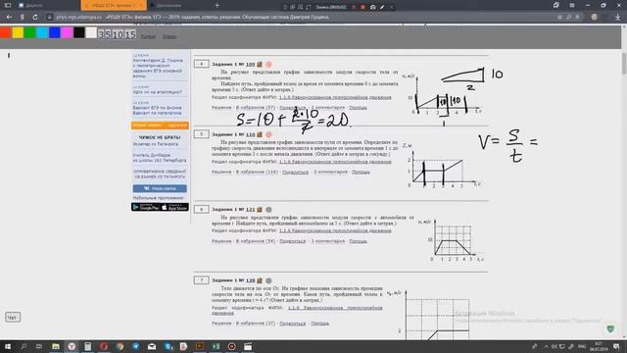This screenshot has height=353, width=627.
Task: Pick the black drawing color
Action: tap(79, 32)
